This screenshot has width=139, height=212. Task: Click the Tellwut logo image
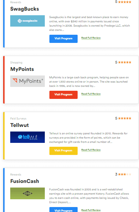point(28,137)
